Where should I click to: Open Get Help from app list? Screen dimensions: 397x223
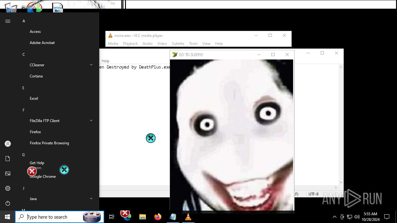click(37, 163)
